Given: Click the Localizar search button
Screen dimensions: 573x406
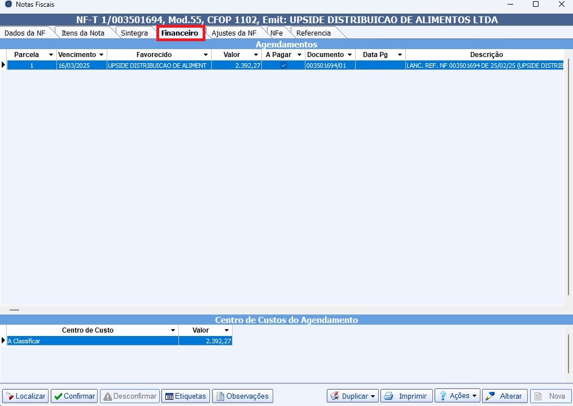Looking at the screenshot, I should tap(25, 396).
